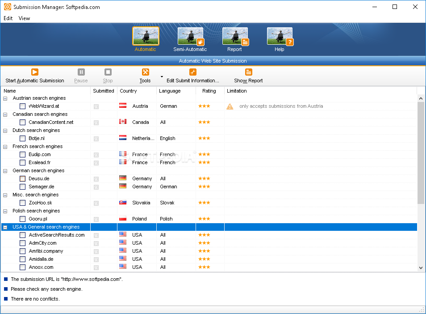Collapse Canadian search engines group
Screen dimensions: 426x314
pos(5,115)
